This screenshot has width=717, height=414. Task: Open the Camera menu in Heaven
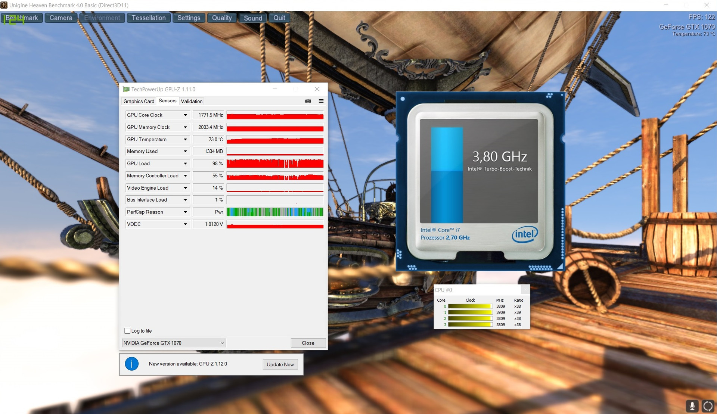click(x=61, y=18)
